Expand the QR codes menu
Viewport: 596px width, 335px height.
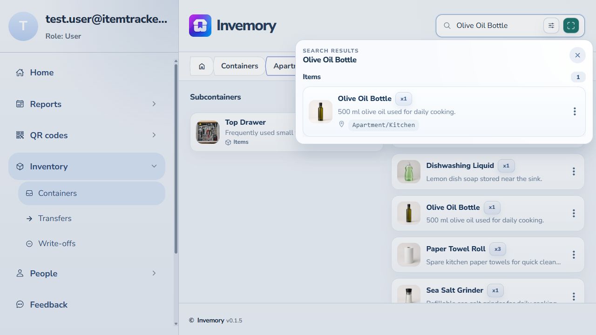click(87, 135)
